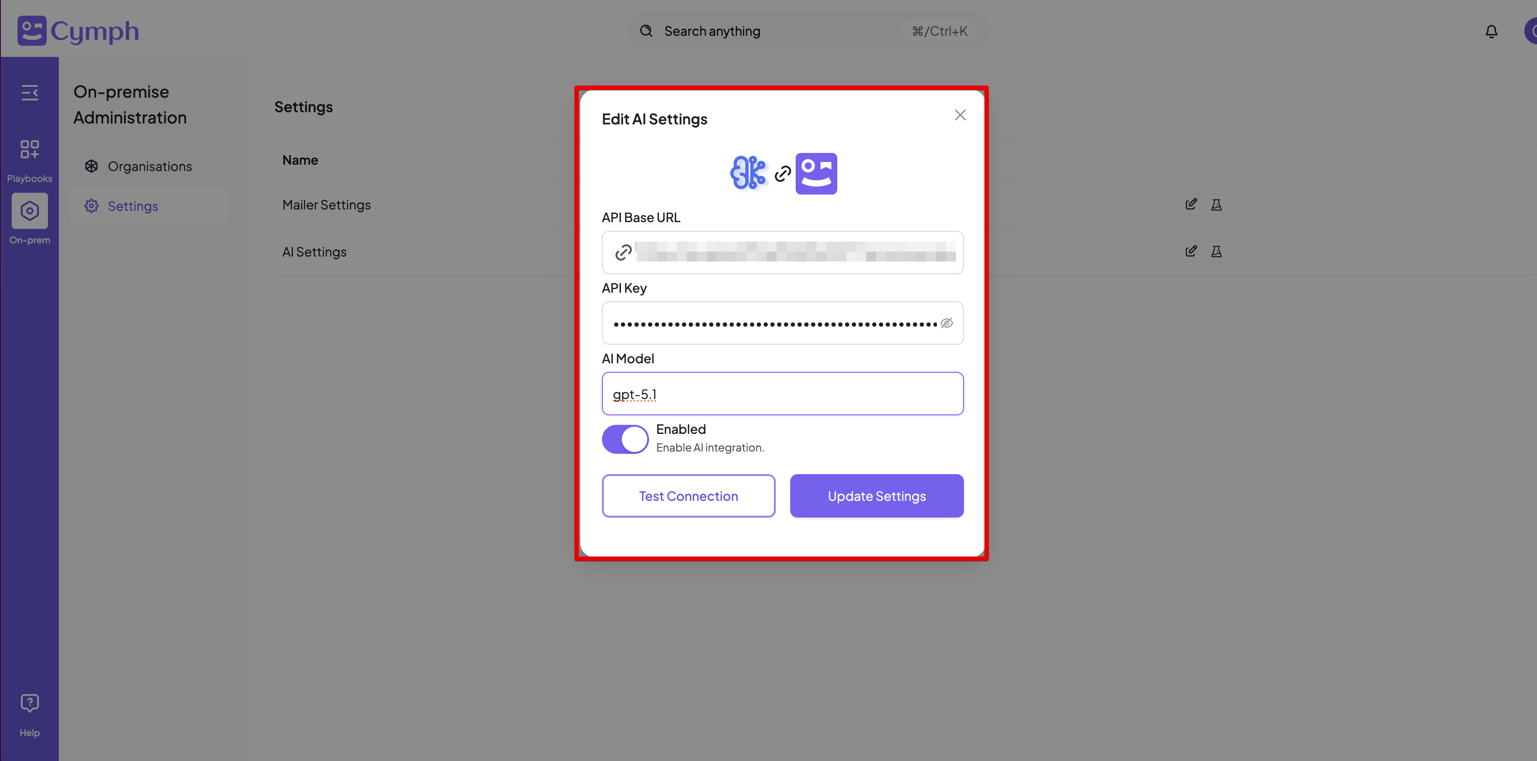Test AI Settings via the flask icon
The height and width of the screenshot is (761, 1537).
click(1217, 251)
